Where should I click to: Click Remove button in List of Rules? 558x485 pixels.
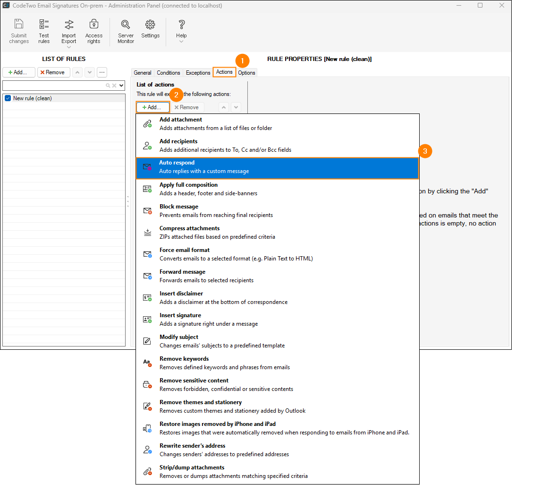52,72
